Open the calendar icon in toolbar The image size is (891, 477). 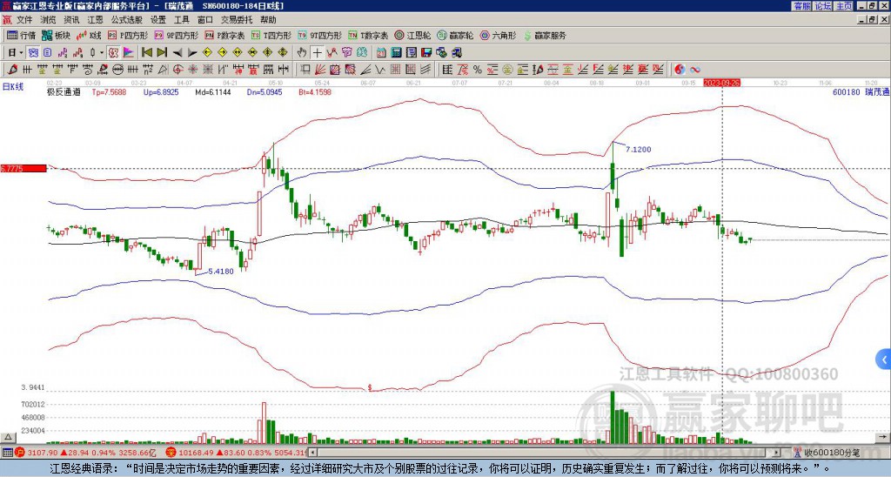point(381,53)
